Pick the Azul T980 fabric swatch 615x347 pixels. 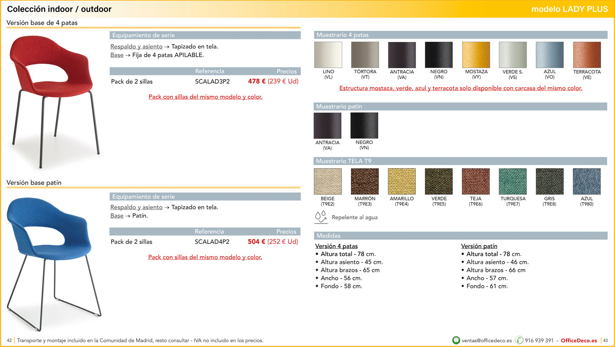tap(587, 181)
